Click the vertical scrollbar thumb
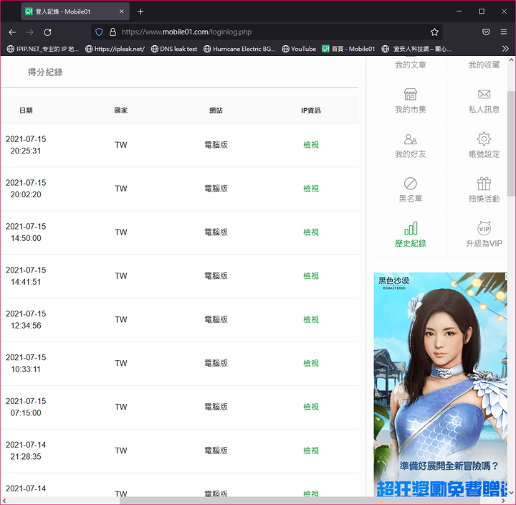This screenshot has width=516, height=505. pyautogui.click(x=511, y=143)
